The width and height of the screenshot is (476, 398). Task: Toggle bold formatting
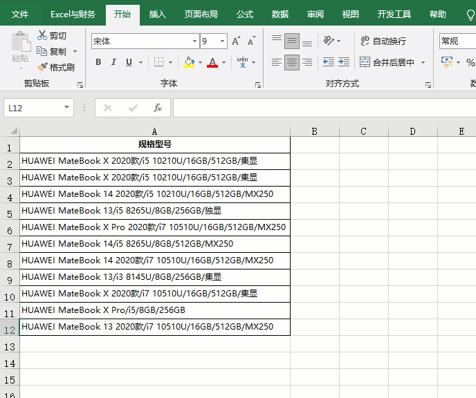(x=98, y=62)
